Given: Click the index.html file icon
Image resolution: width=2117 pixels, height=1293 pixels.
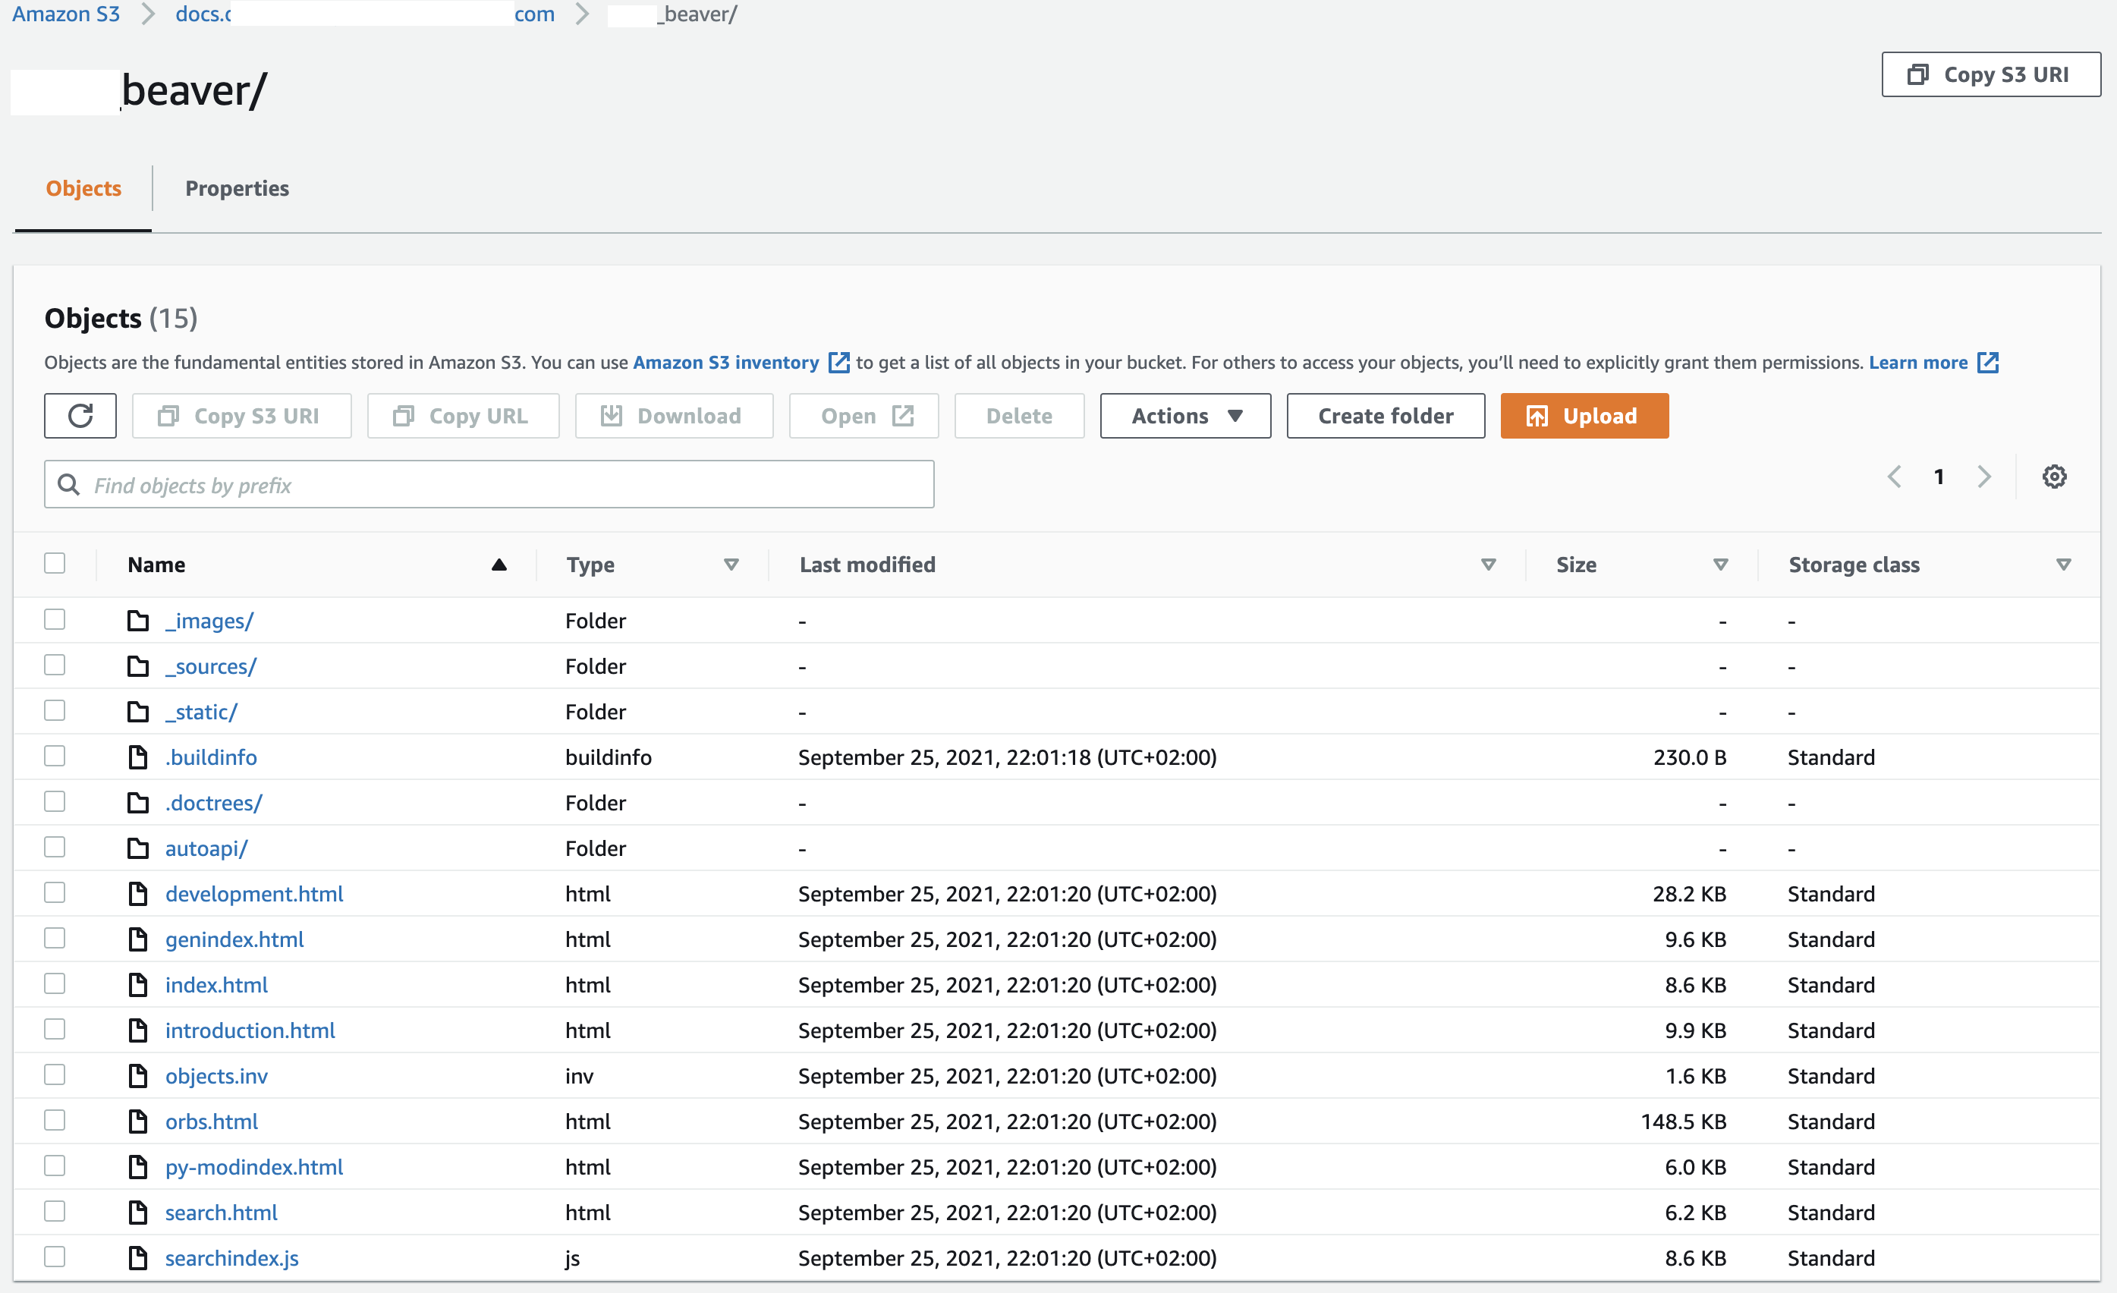Looking at the screenshot, I should (137, 985).
